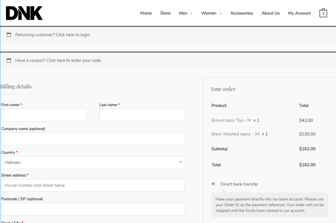The image size is (336, 223).
Task: Click the Direct bank transfer label
Action: click(239, 184)
